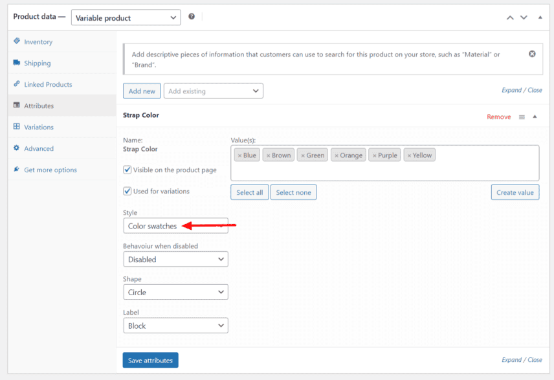The width and height of the screenshot is (554, 380).
Task: Click the Save attributes button
Action: [150, 360]
